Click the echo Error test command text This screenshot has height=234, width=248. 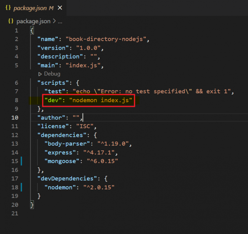click(152, 91)
